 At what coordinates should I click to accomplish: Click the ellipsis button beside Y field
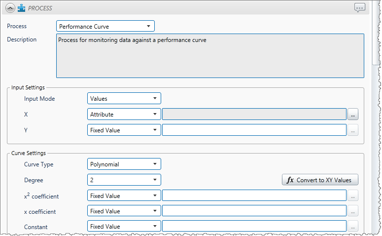[x=353, y=130]
